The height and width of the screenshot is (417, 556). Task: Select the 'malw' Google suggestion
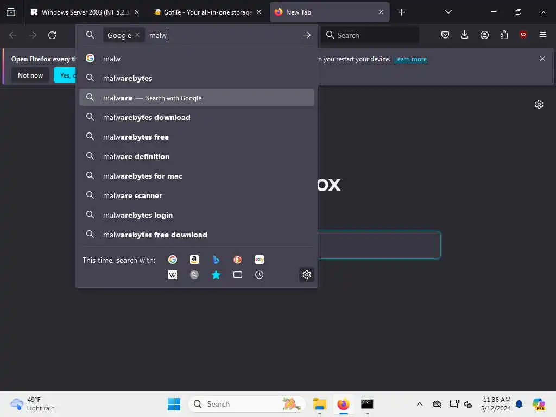197,59
